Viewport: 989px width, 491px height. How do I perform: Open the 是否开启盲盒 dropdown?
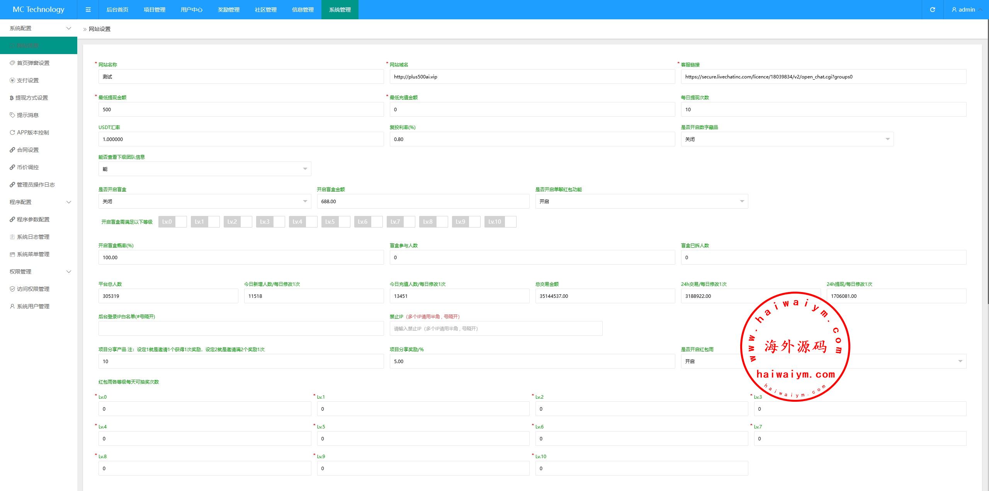(x=204, y=201)
